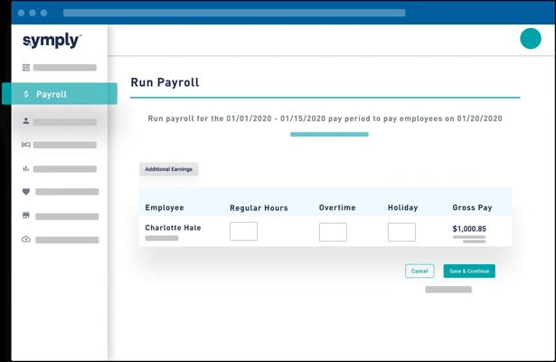Click Save & Continue
This screenshot has width=556, height=362.
coord(469,271)
